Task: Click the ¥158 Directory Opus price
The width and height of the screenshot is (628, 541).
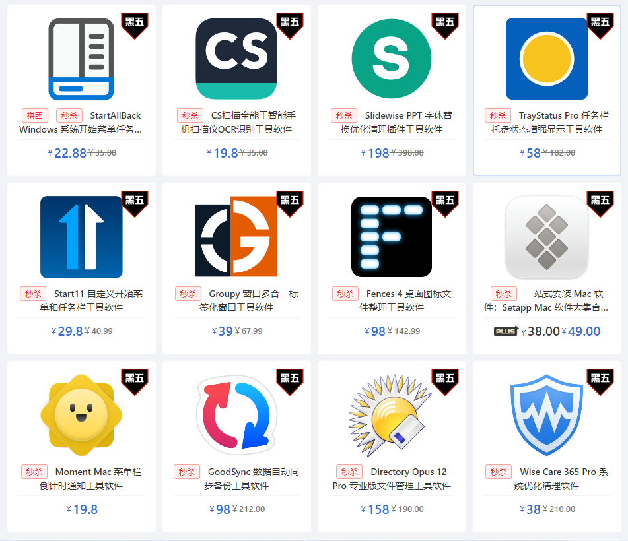Action: pos(375,509)
